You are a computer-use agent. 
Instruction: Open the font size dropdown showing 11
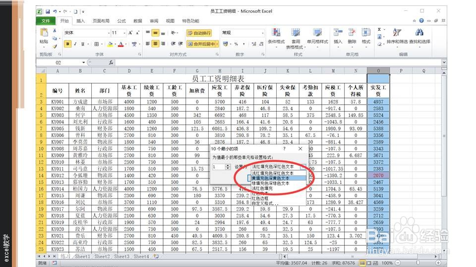point(124,33)
